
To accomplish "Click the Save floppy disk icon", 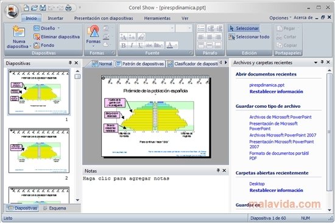I will pyautogui.click(x=43, y=8).
